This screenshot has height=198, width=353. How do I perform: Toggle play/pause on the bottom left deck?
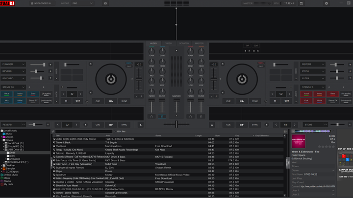(x=111, y=125)
